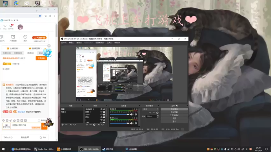Adjust the mic/aux volume slider
Screen dimensions: 271x152
tap(120, 123)
